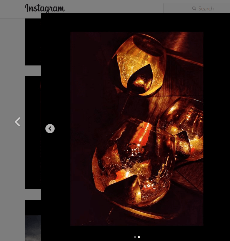Click the gray gap between the first two post tiles

[33, 71]
